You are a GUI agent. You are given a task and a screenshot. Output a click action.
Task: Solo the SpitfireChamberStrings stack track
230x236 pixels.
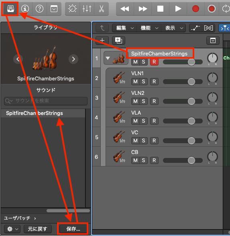coord(143,62)
